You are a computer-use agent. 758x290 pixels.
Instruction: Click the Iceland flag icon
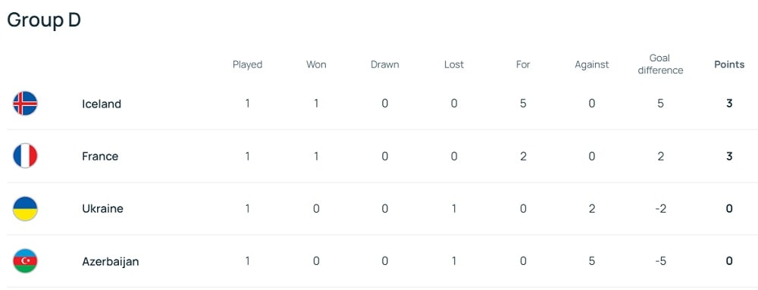pyautogui.click(x=25, y=103)
